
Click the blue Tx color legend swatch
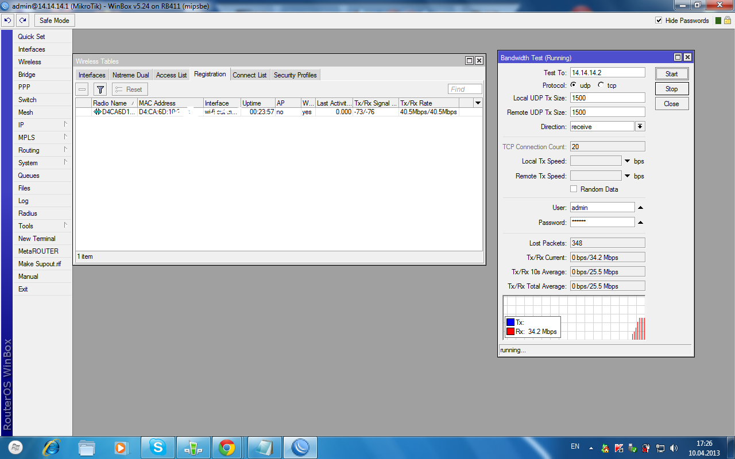point(510,322)
